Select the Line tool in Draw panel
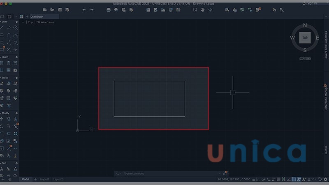The image size is (329, 185). click(x=2, y=28)
